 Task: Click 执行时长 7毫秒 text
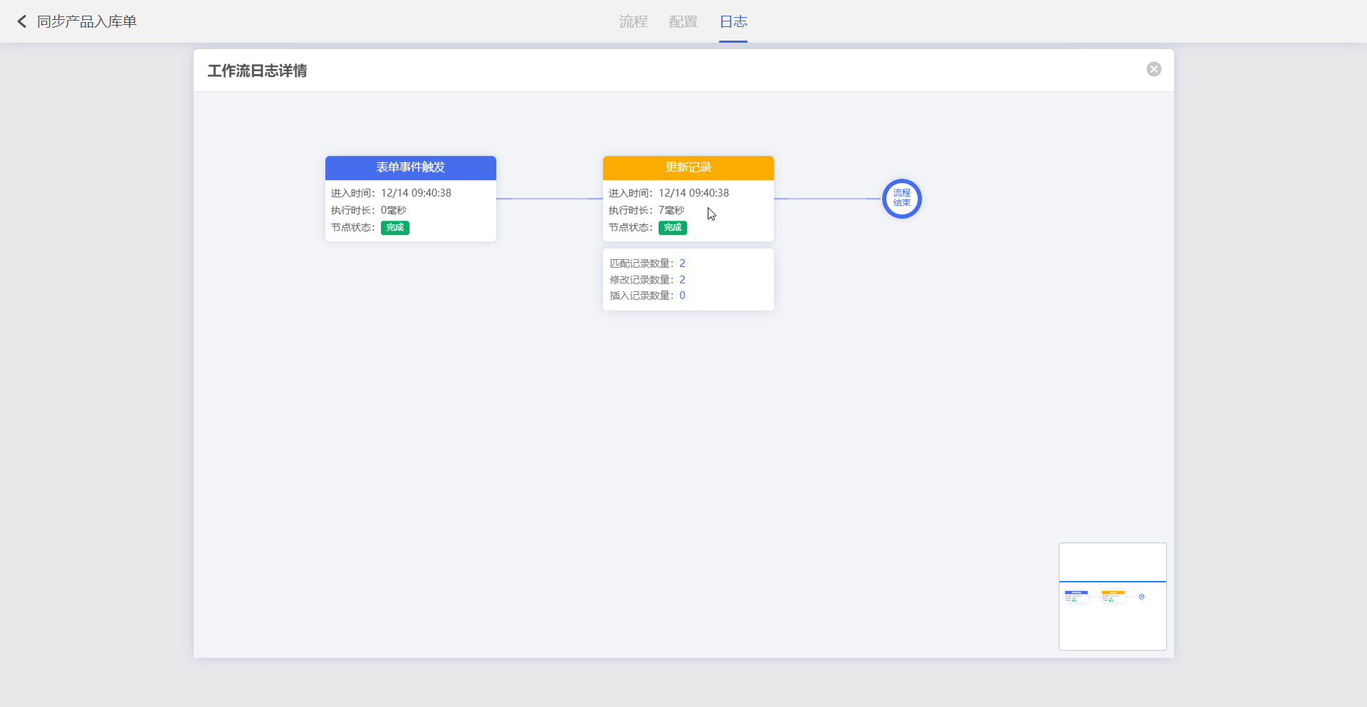(646, 210)
